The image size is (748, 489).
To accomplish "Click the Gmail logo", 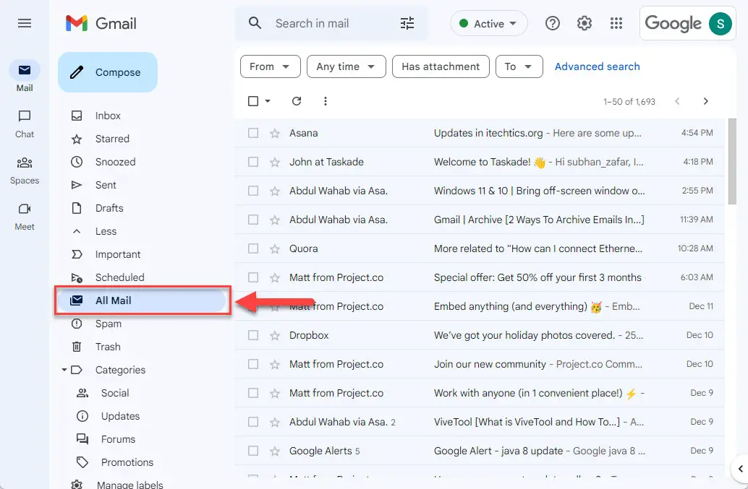I will [101, 23].
